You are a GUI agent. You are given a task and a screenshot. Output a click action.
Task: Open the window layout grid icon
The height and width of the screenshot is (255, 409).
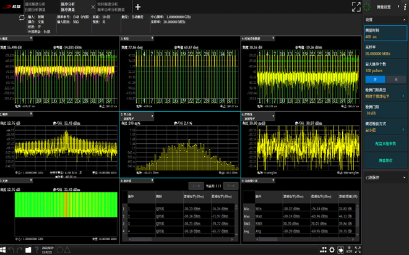point(323,250)
